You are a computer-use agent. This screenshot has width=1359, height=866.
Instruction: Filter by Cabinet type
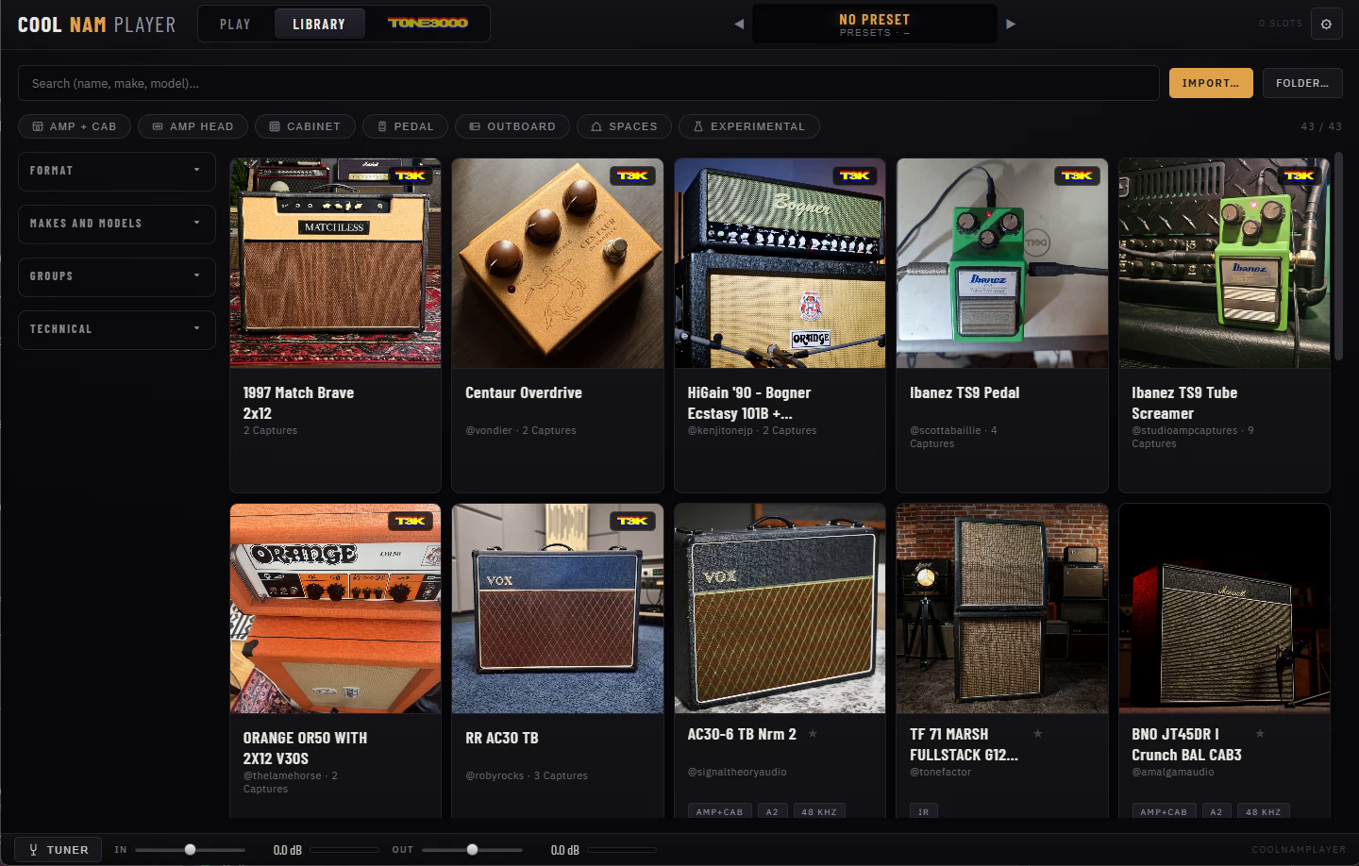coord(305,126)
